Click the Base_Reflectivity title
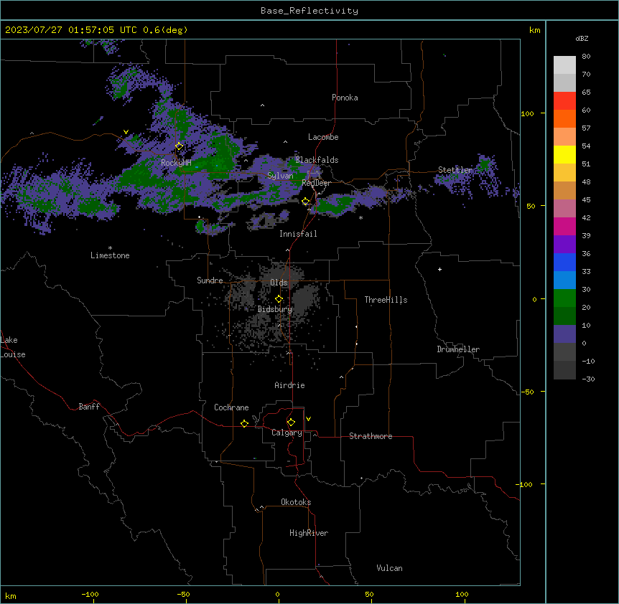 [x=309, y=11]
